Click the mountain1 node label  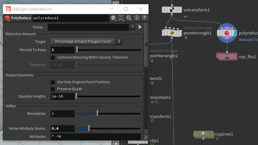[160, 98]
